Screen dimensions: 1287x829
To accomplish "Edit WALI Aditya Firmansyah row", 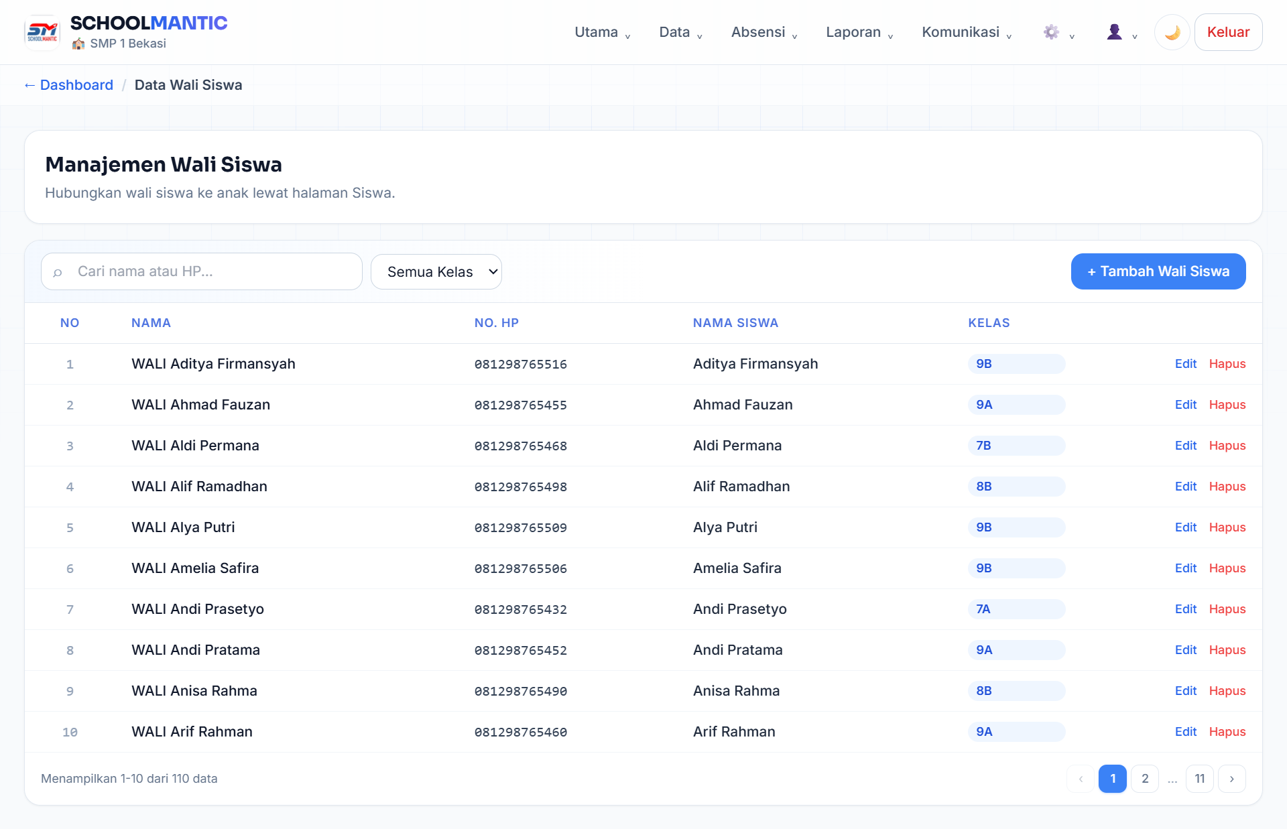I will click(x=1185, y=364).
